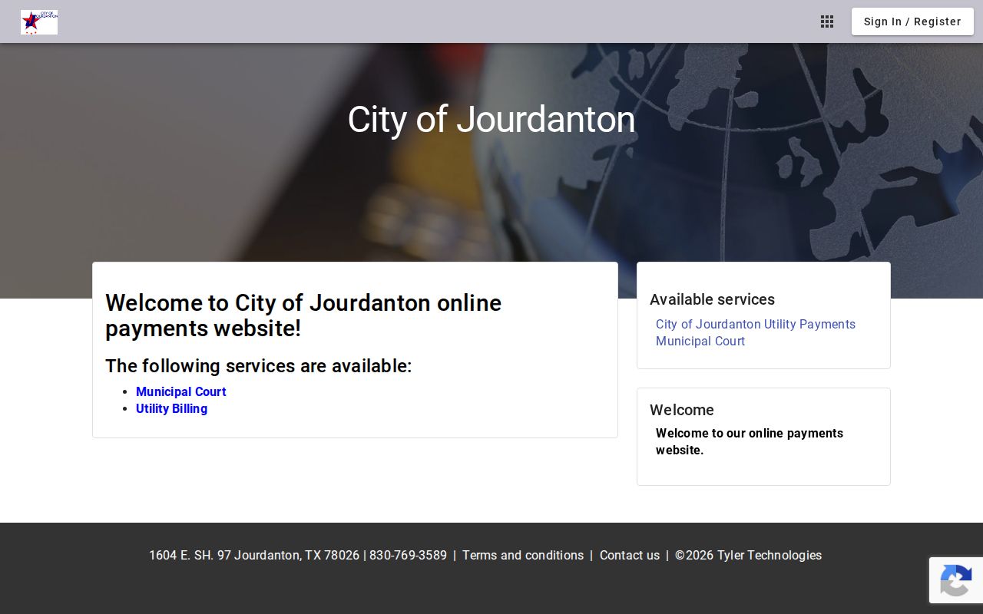Click the footer address and phone text
Image resolution: width=983 pixels, height=614 pixels.
[x=298, y=555]
